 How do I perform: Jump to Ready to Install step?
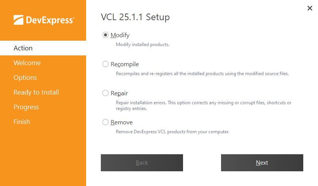(36, 92)
